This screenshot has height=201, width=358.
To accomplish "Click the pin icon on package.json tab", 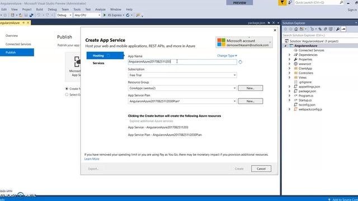I will coord(268,23).
